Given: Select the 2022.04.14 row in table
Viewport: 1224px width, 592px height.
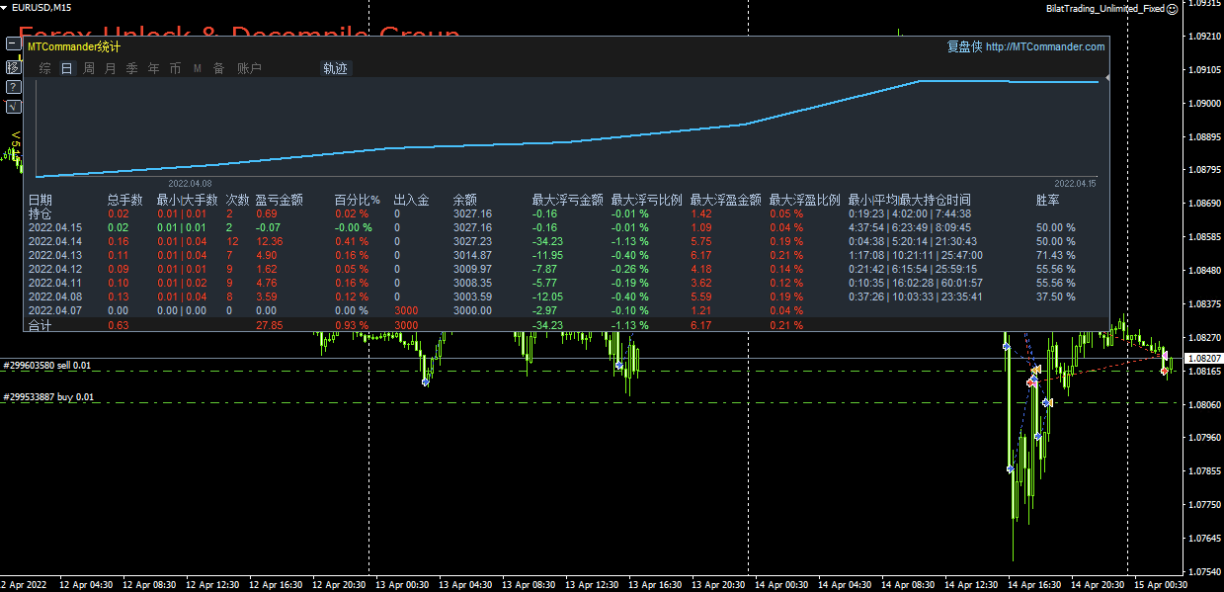Looking at the screenshot, I should coord(55,241).
